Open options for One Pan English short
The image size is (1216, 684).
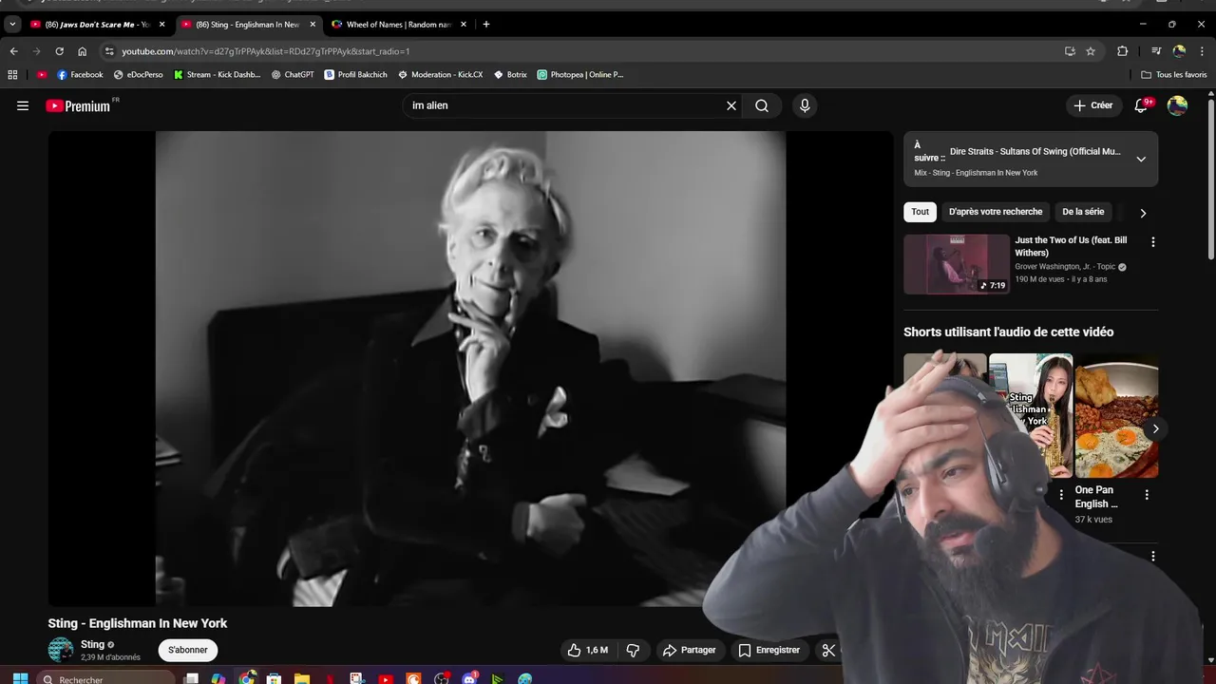tap(1147, 495)
